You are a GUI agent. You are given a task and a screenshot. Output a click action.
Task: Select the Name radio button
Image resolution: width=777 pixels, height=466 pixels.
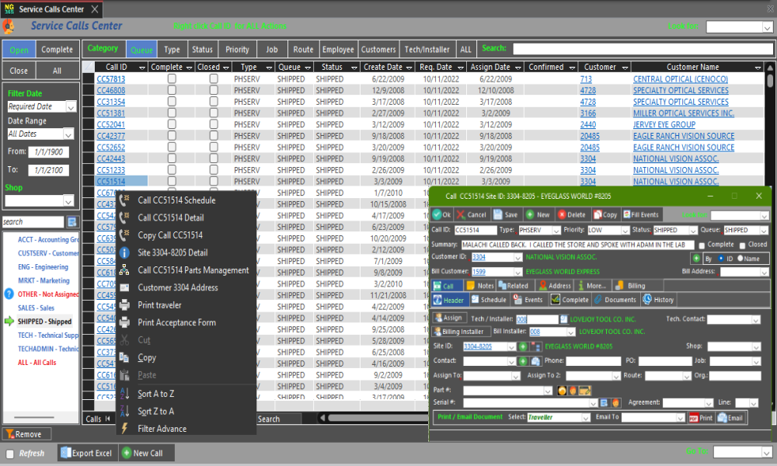pyautogui.click(x=740, y=259)
